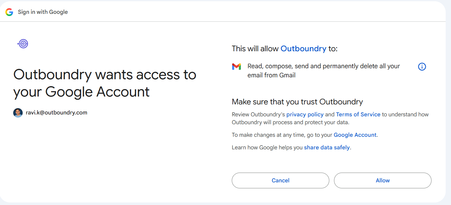Viewport: 451px width, 205px height.
Task: Select the profile avatar beside ravi.k email
Action: [18, 113]
